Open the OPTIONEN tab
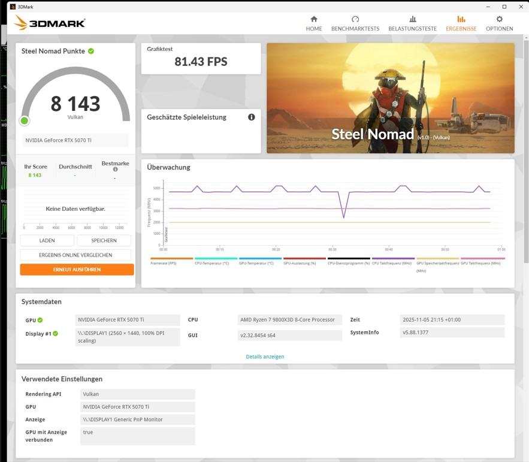The height and width of the screenshot is (462, 529). point(499,23)
